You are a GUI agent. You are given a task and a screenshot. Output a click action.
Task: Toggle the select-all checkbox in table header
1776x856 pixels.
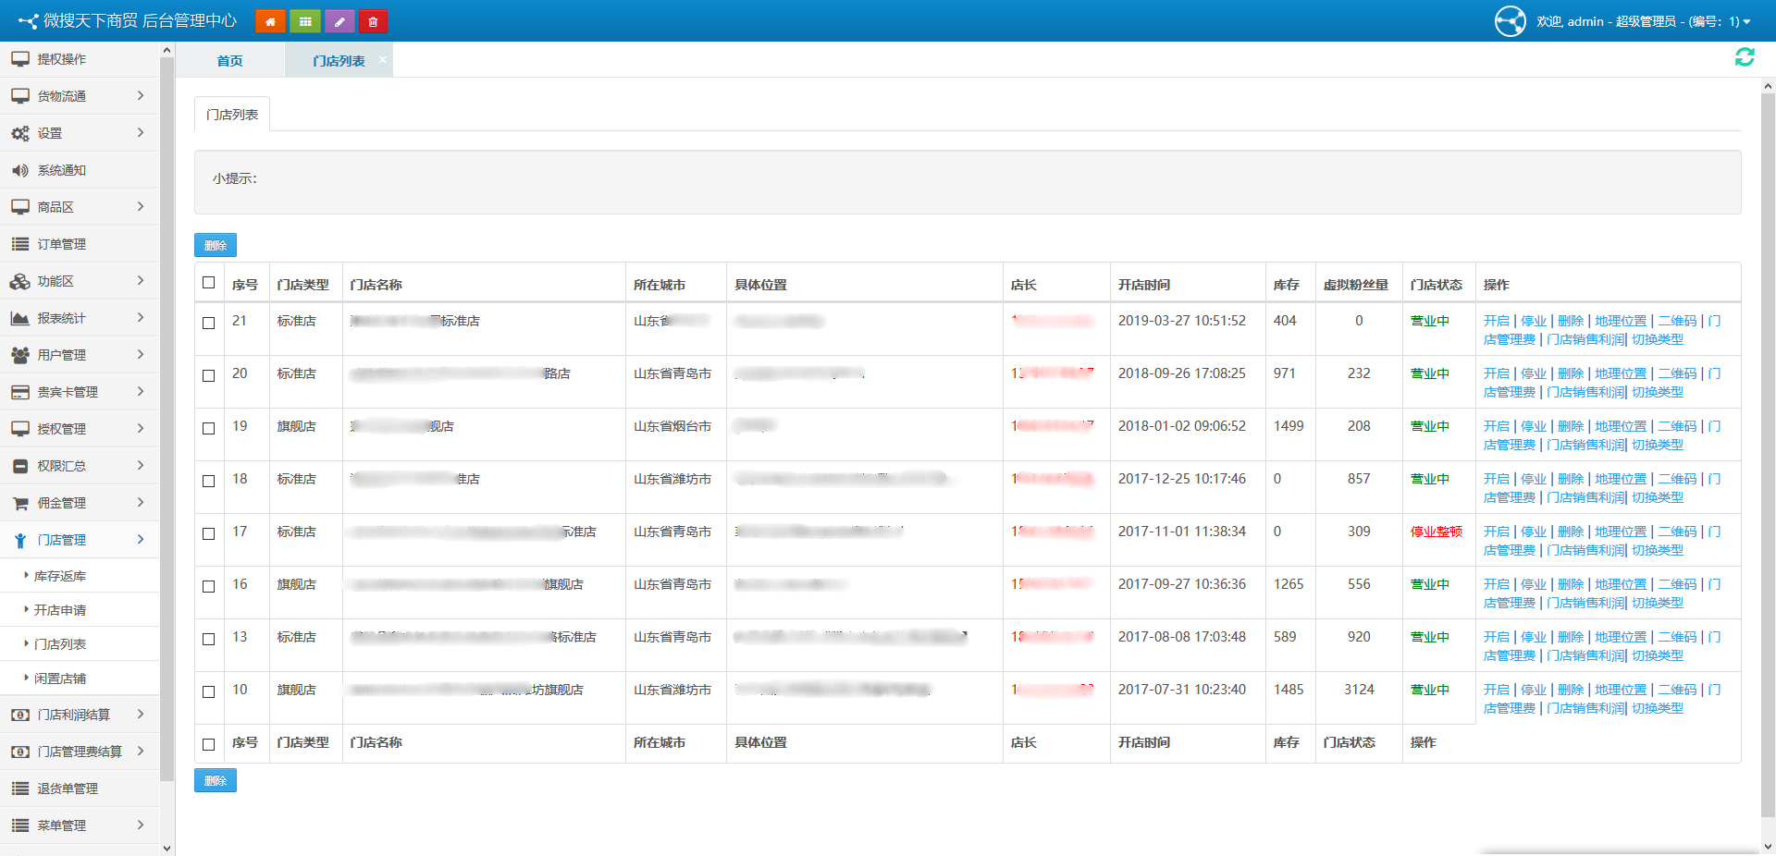(209, 283)
